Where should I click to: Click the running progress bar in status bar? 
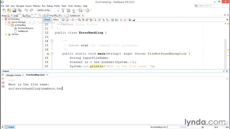click(184, 127)
